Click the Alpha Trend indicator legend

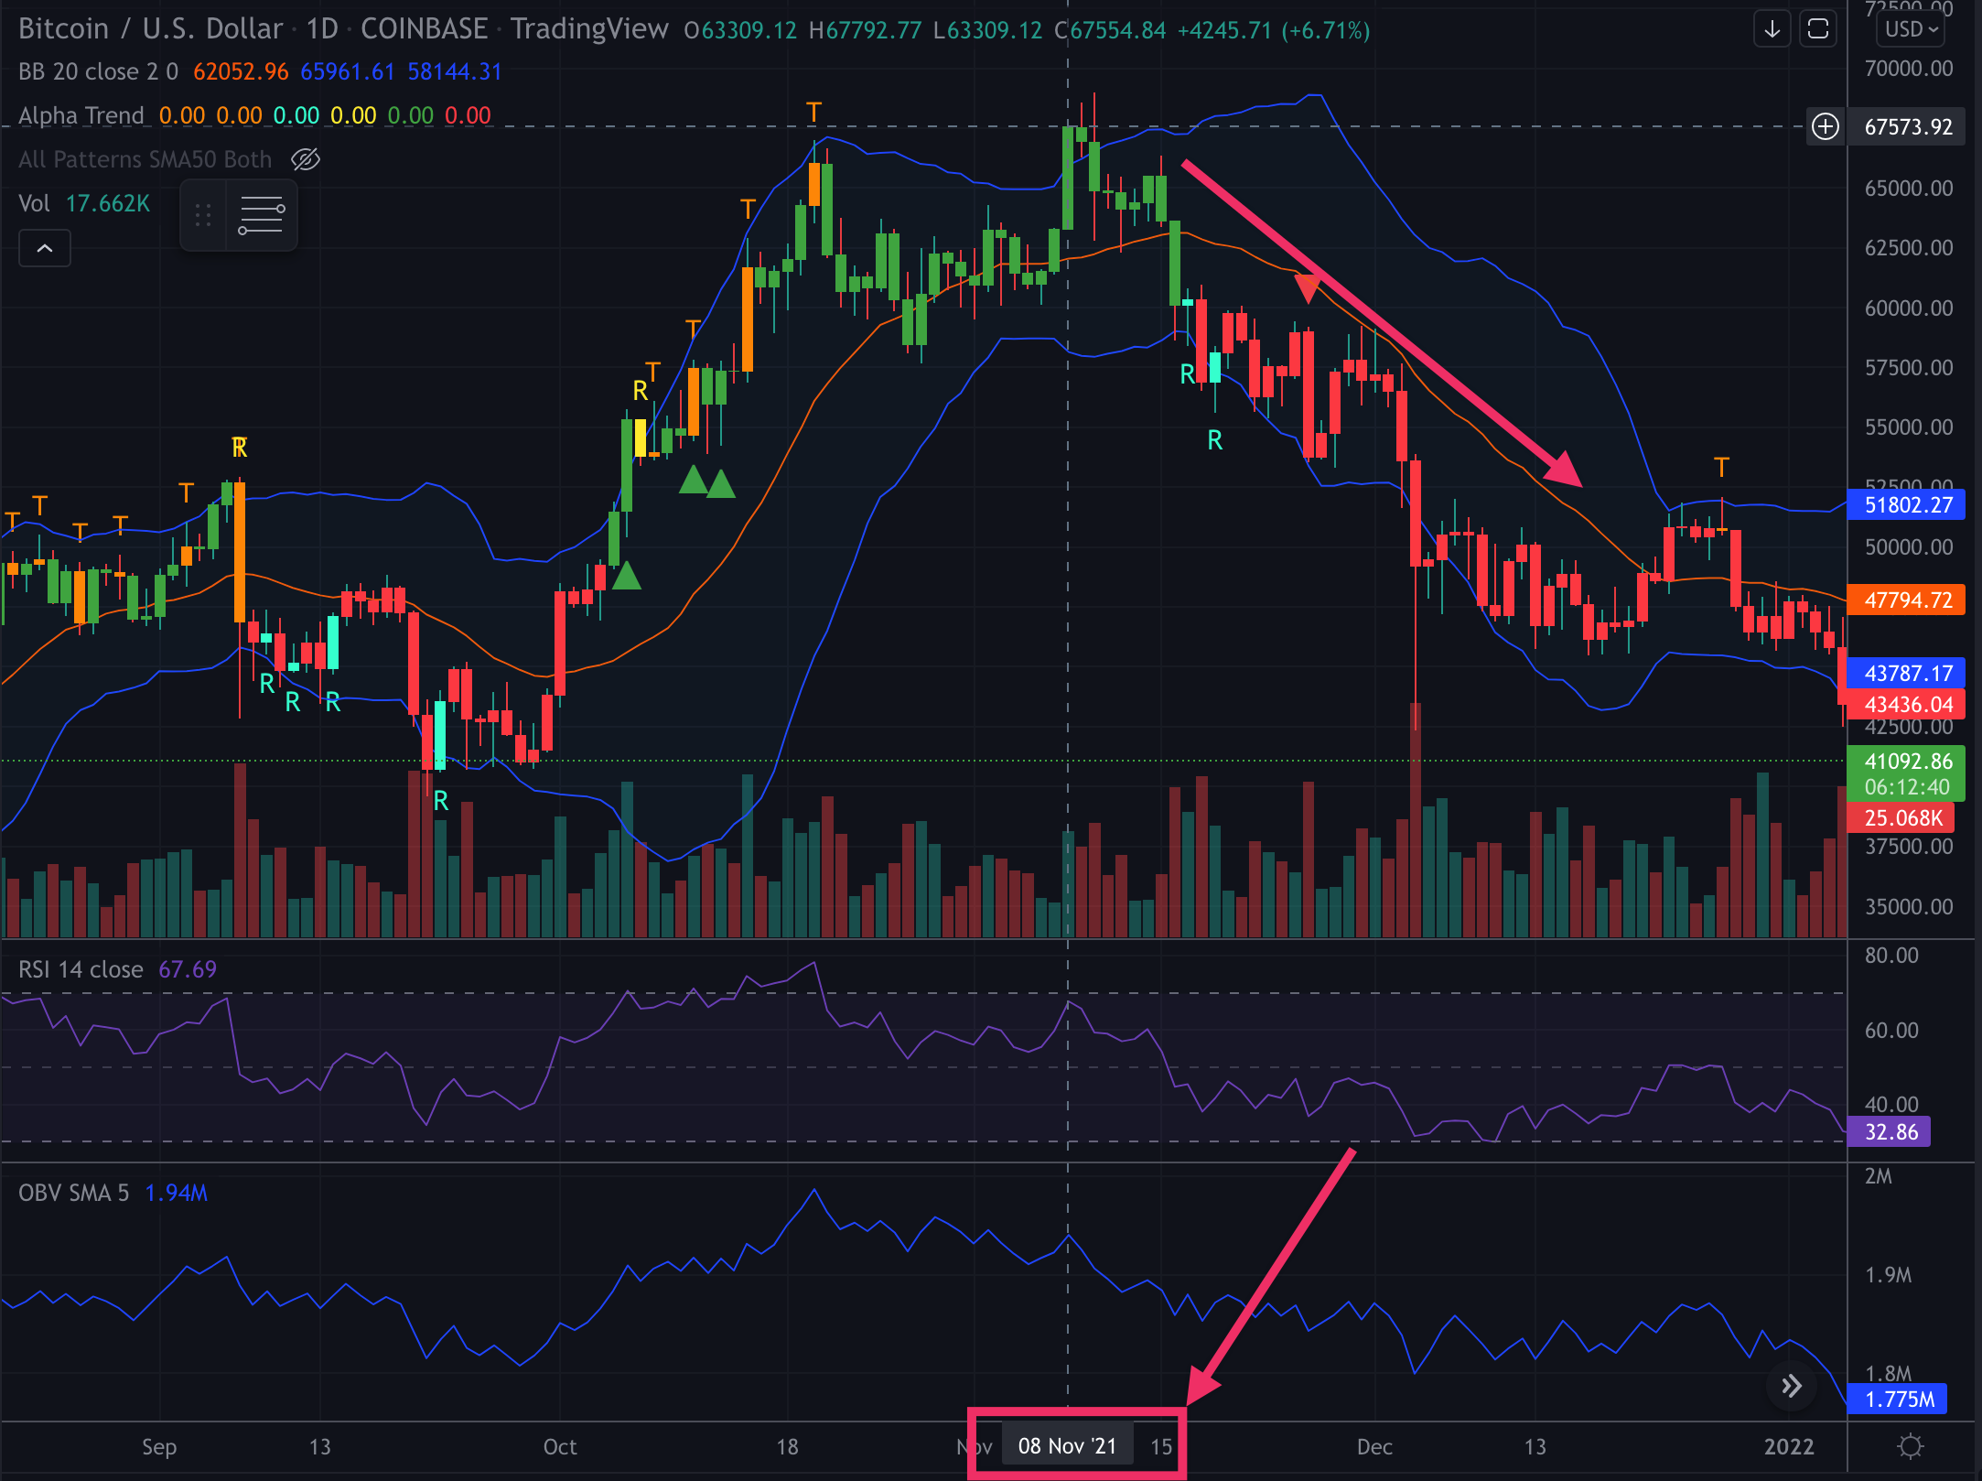click(81, 115)
